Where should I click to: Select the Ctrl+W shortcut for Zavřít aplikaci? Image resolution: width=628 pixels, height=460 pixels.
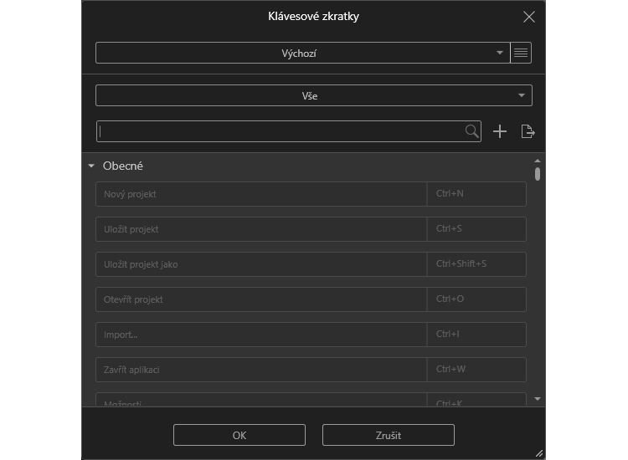point(476,370)
